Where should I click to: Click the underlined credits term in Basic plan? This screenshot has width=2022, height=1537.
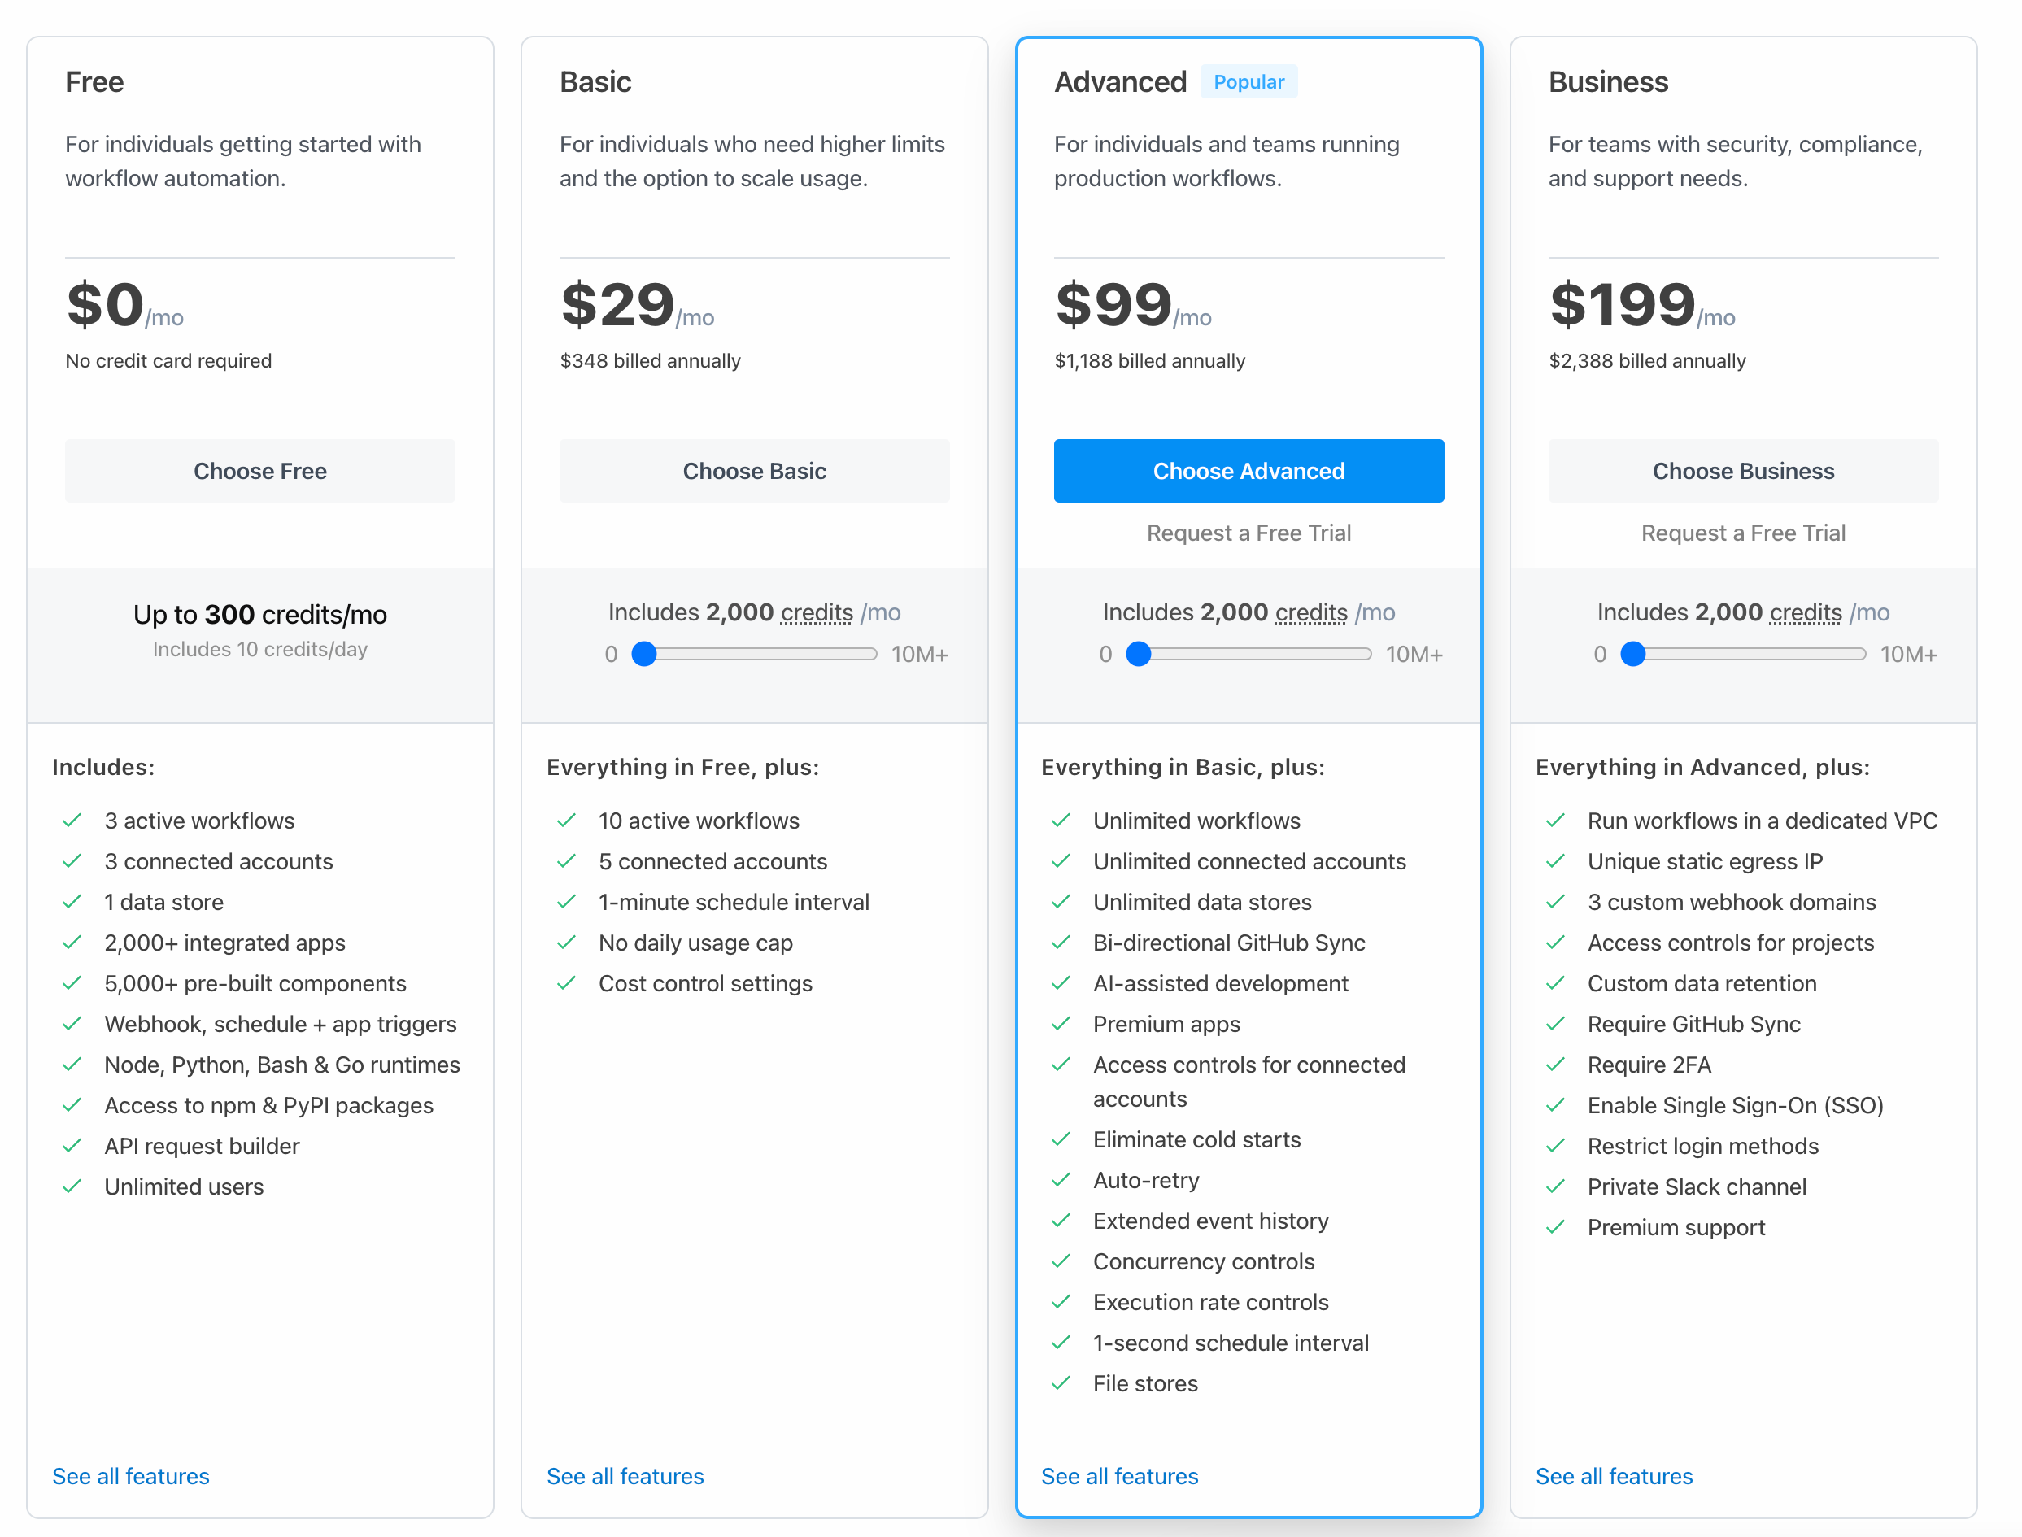(x=816, y=612)
